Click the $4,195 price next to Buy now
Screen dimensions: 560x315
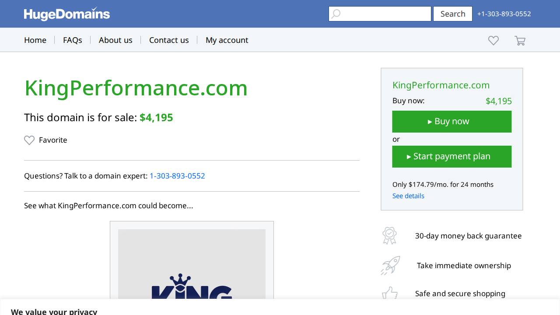[x=499, y=101]
